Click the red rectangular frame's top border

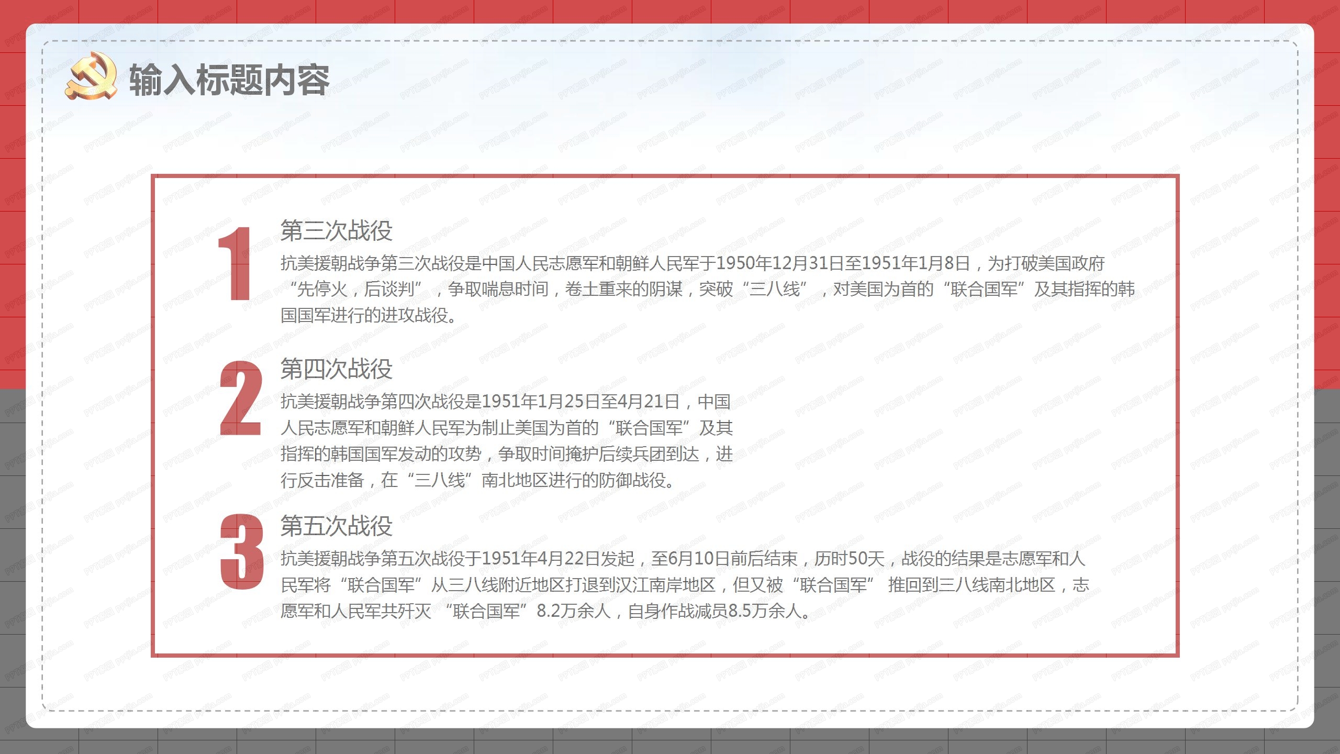click(665, 176)
